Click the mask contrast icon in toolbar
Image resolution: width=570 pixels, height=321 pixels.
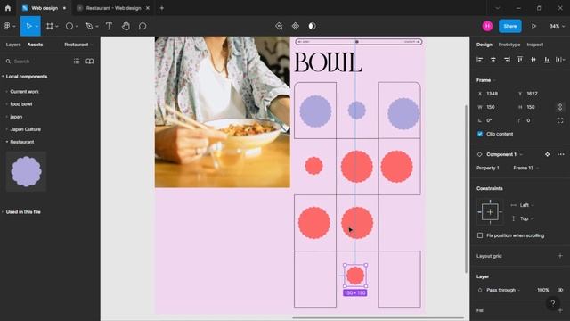[x=312, y=26]
